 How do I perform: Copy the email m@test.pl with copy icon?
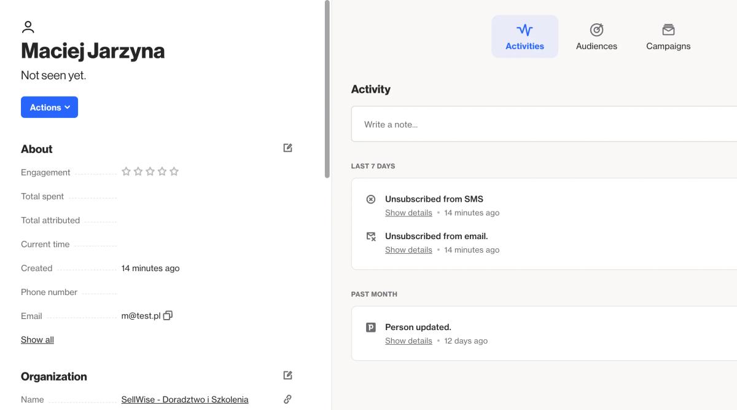click(x=168, y=315)
